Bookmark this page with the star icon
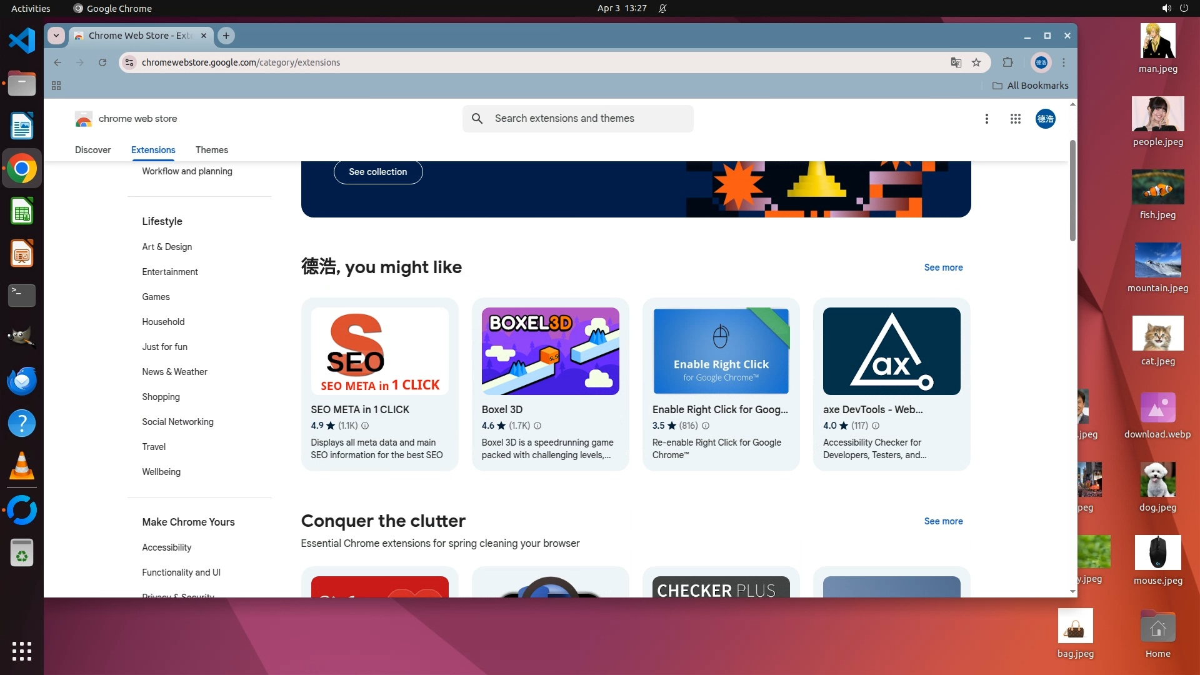This screenshot has height=675, width=1200. point(976,62)
